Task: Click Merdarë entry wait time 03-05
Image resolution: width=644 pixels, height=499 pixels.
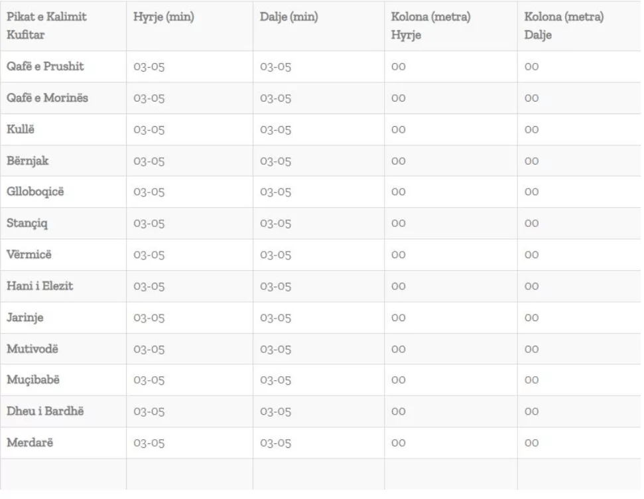Action: point(149,443)
